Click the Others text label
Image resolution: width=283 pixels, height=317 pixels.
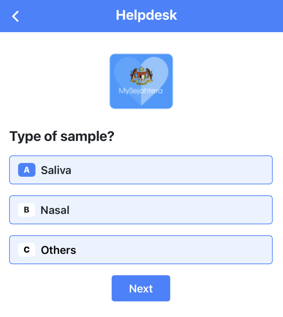(x=58, y=250)
